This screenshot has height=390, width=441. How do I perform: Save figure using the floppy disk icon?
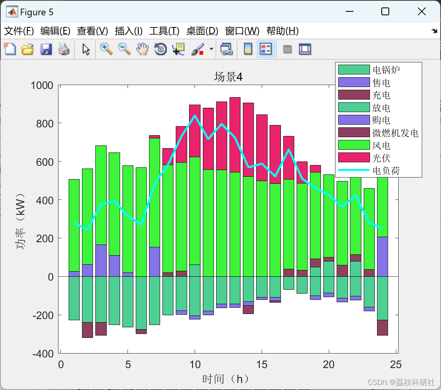(46, 49)
